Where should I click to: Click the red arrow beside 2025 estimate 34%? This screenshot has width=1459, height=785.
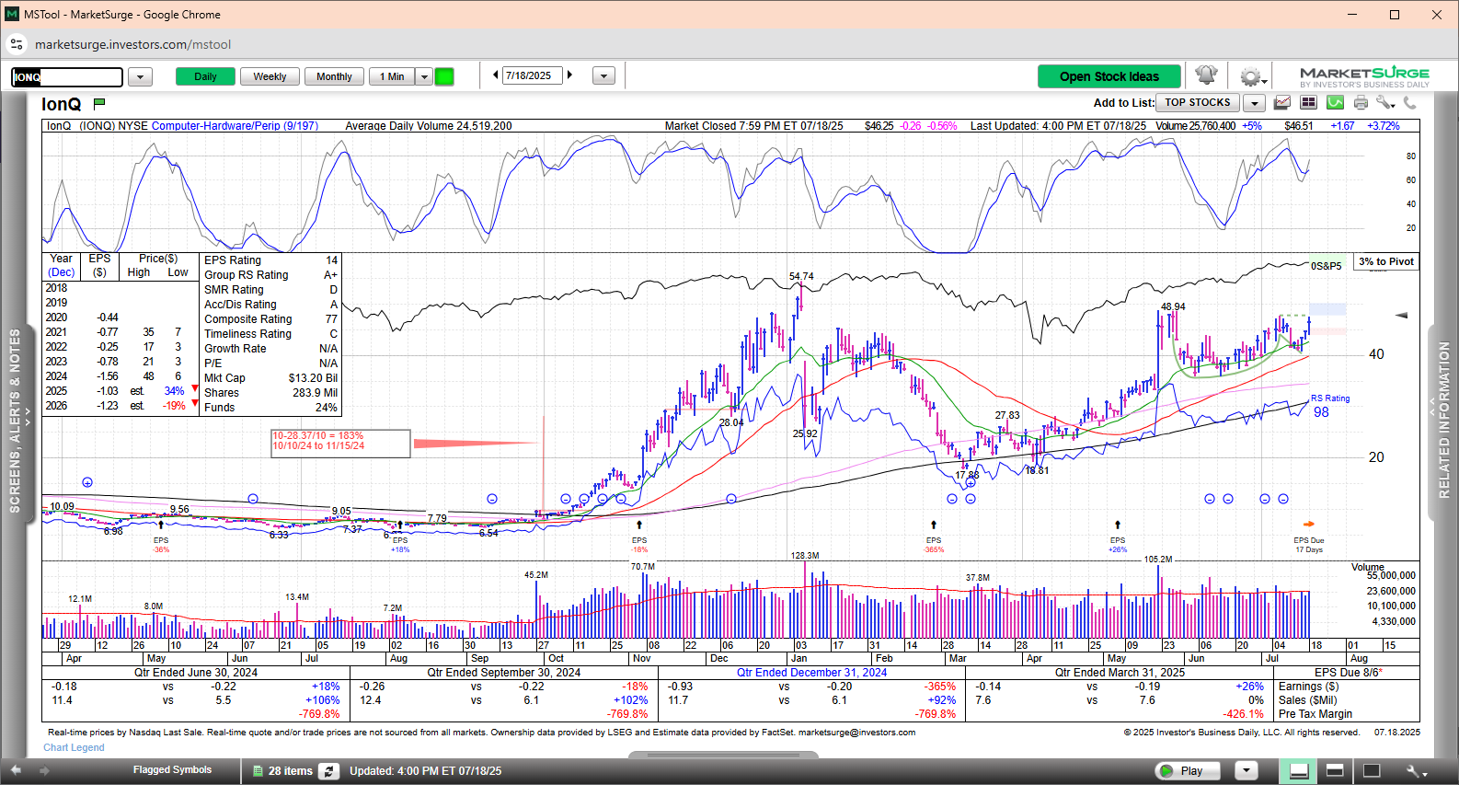coord(194,388)
